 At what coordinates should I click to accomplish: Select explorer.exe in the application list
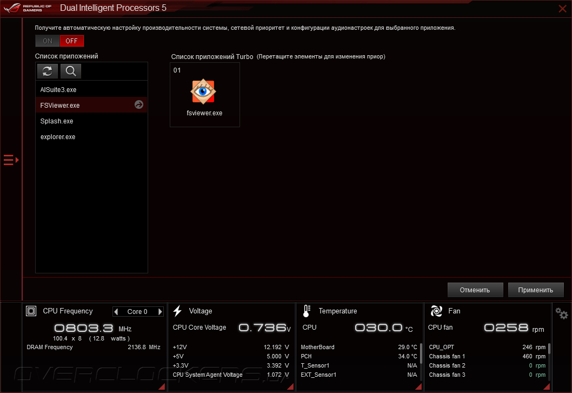coord(91,136)
